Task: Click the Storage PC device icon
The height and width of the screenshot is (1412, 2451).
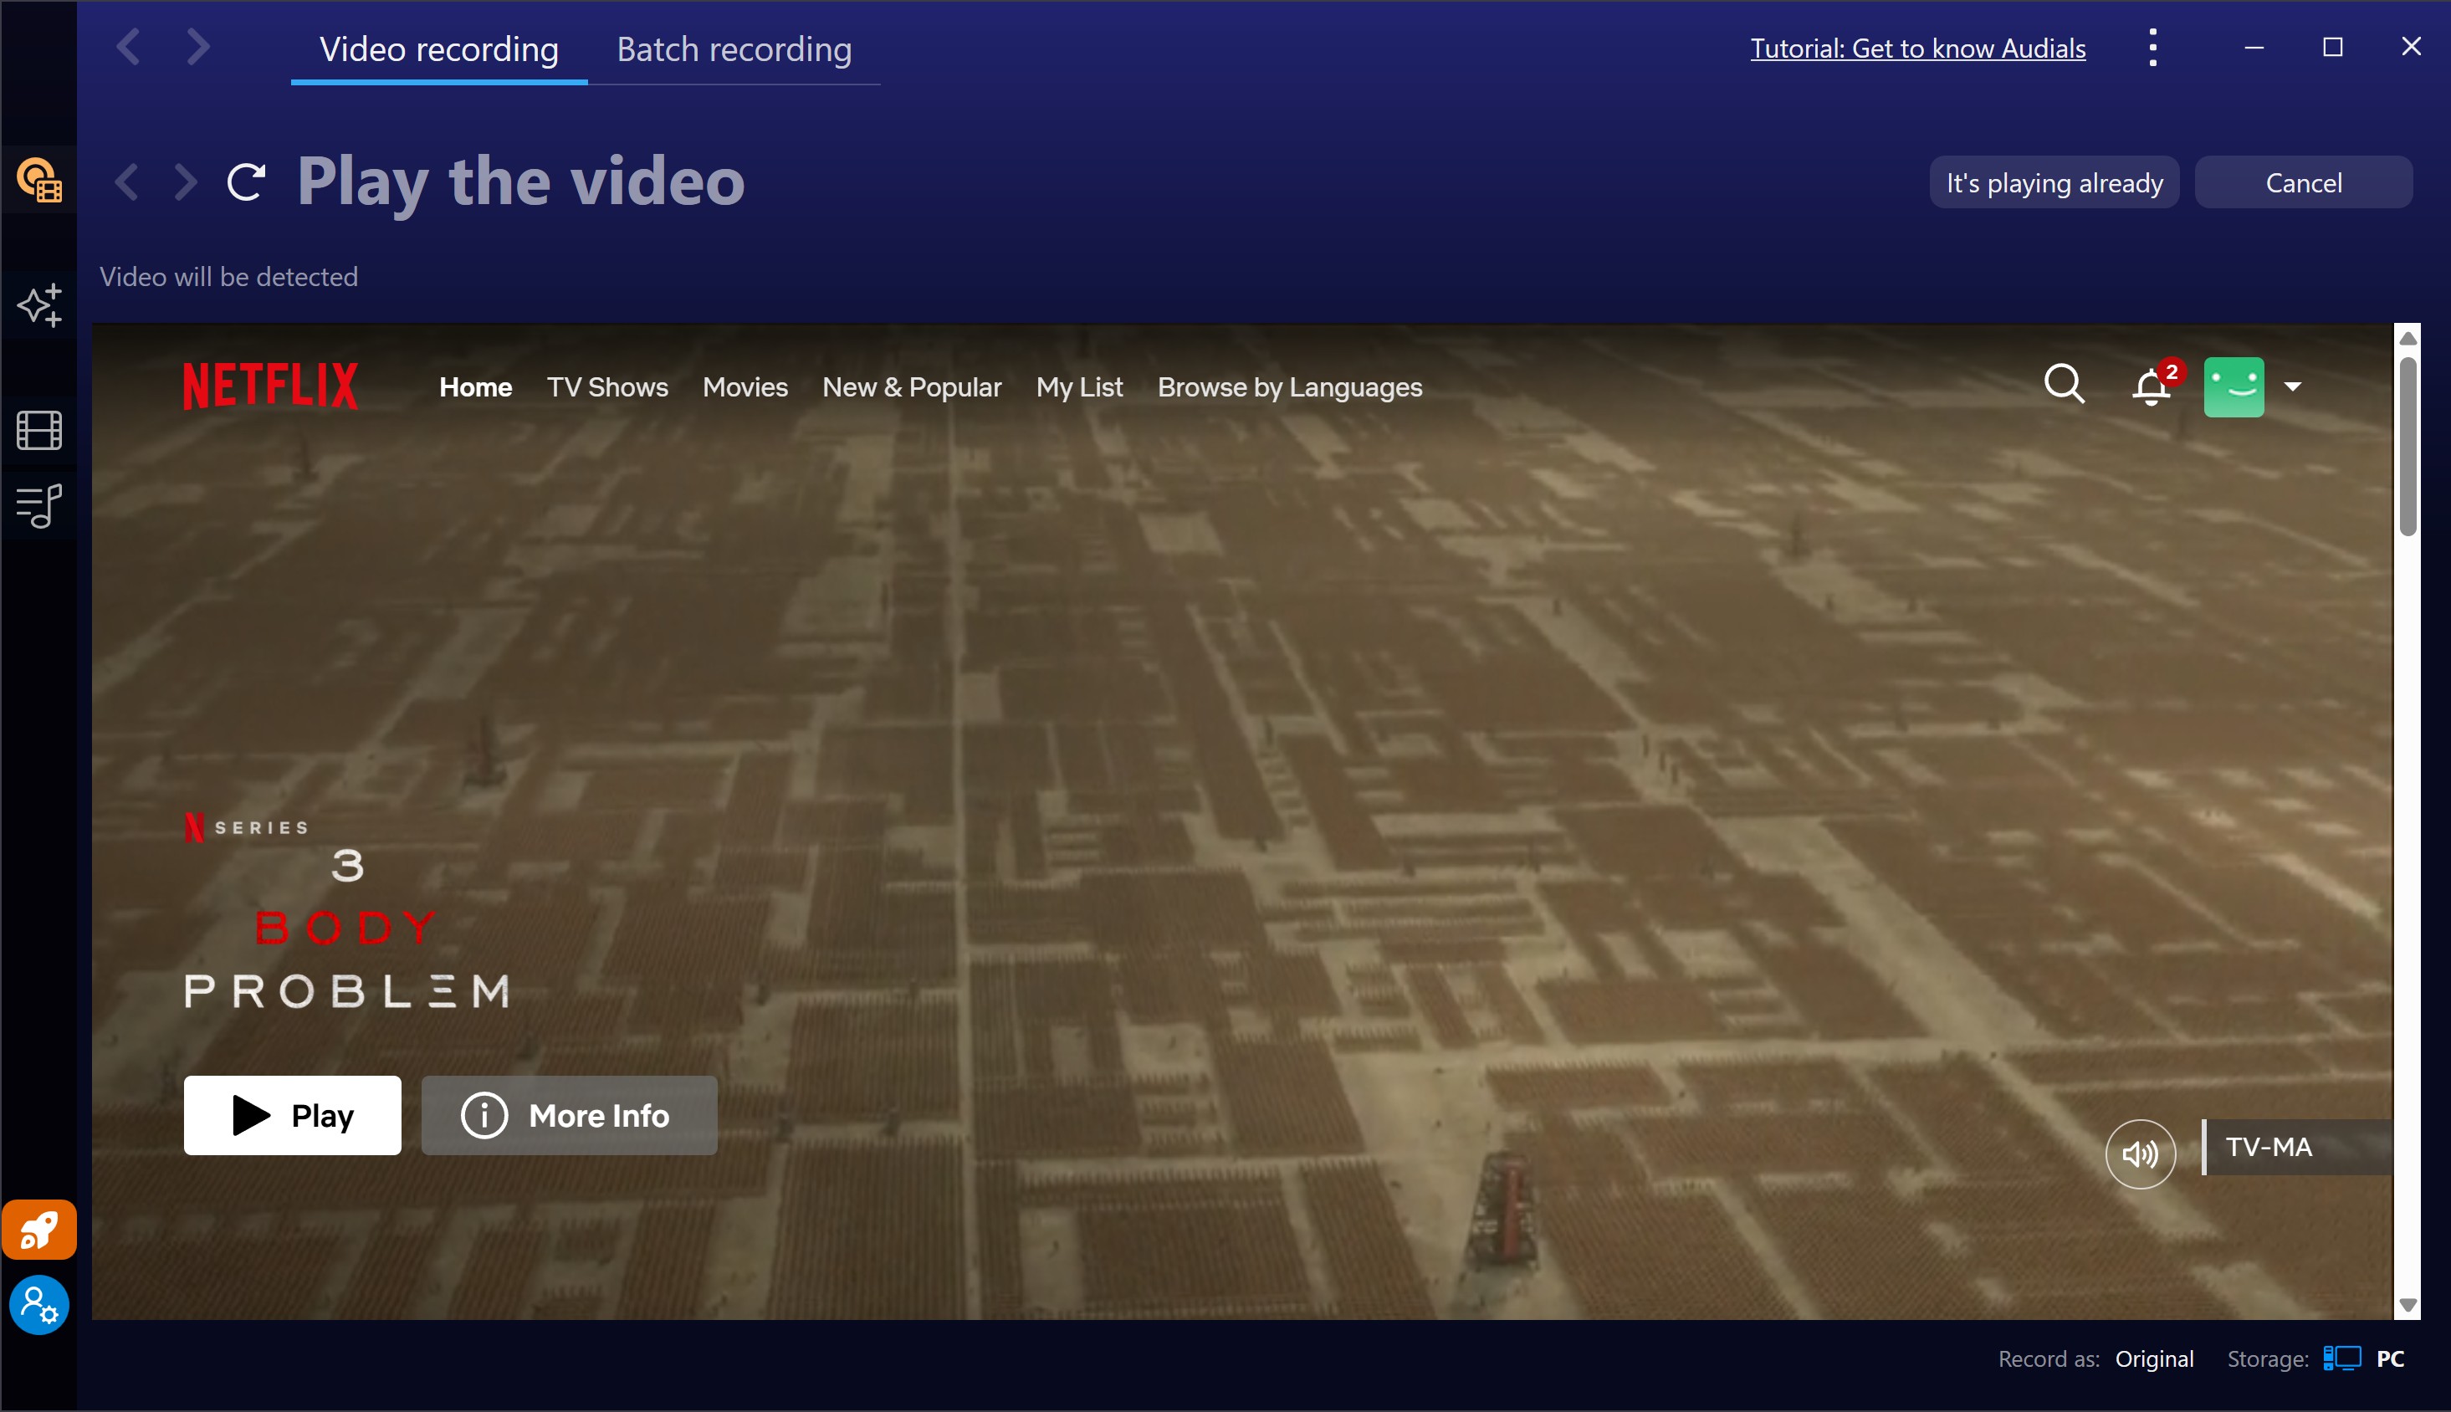Action: point(2341,1358)
